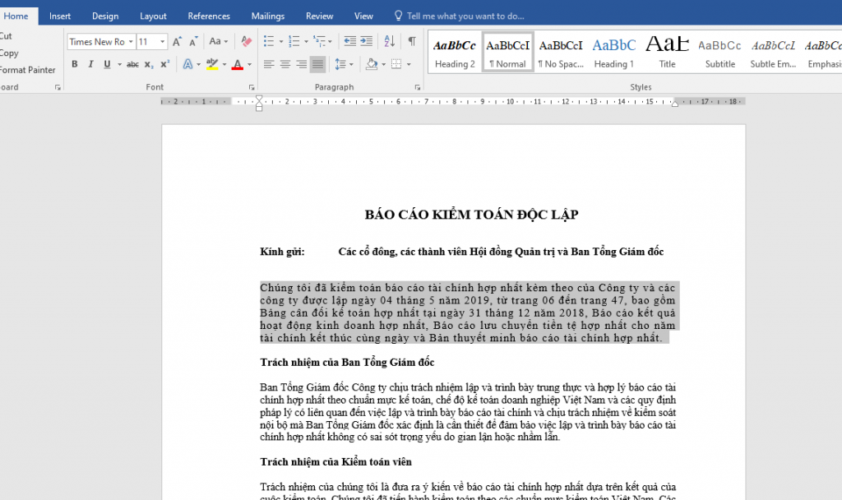The image size is (842, 500).
Task: Click the right indent ruler marker
Action: [675, 103]
